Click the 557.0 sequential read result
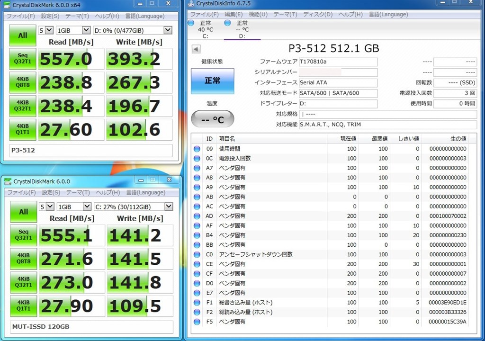This screenshot has width=485, height=341. 71,59
